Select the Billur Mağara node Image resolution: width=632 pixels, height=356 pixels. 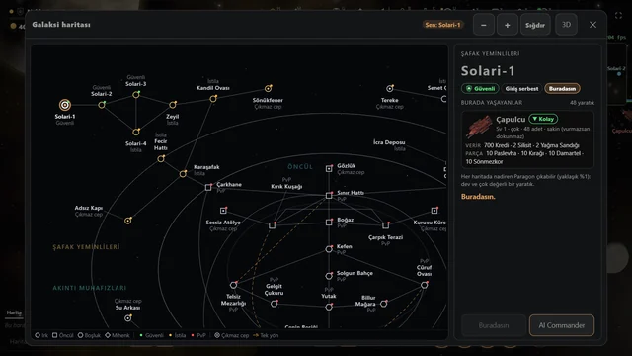coord(384,304)
